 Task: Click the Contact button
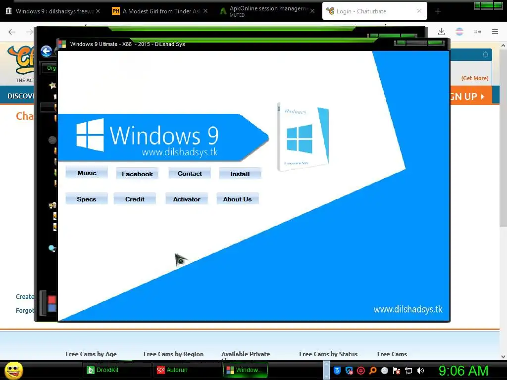[x=190, y=174]
